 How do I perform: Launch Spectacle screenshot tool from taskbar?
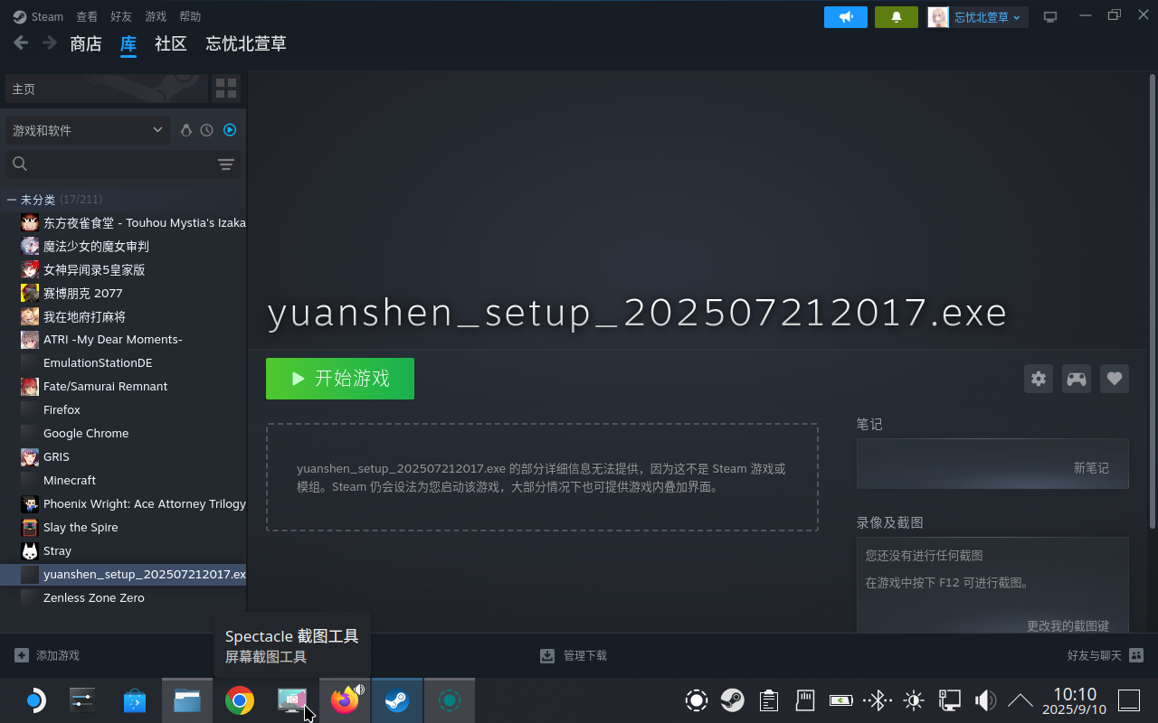click(x=292, y=700)
